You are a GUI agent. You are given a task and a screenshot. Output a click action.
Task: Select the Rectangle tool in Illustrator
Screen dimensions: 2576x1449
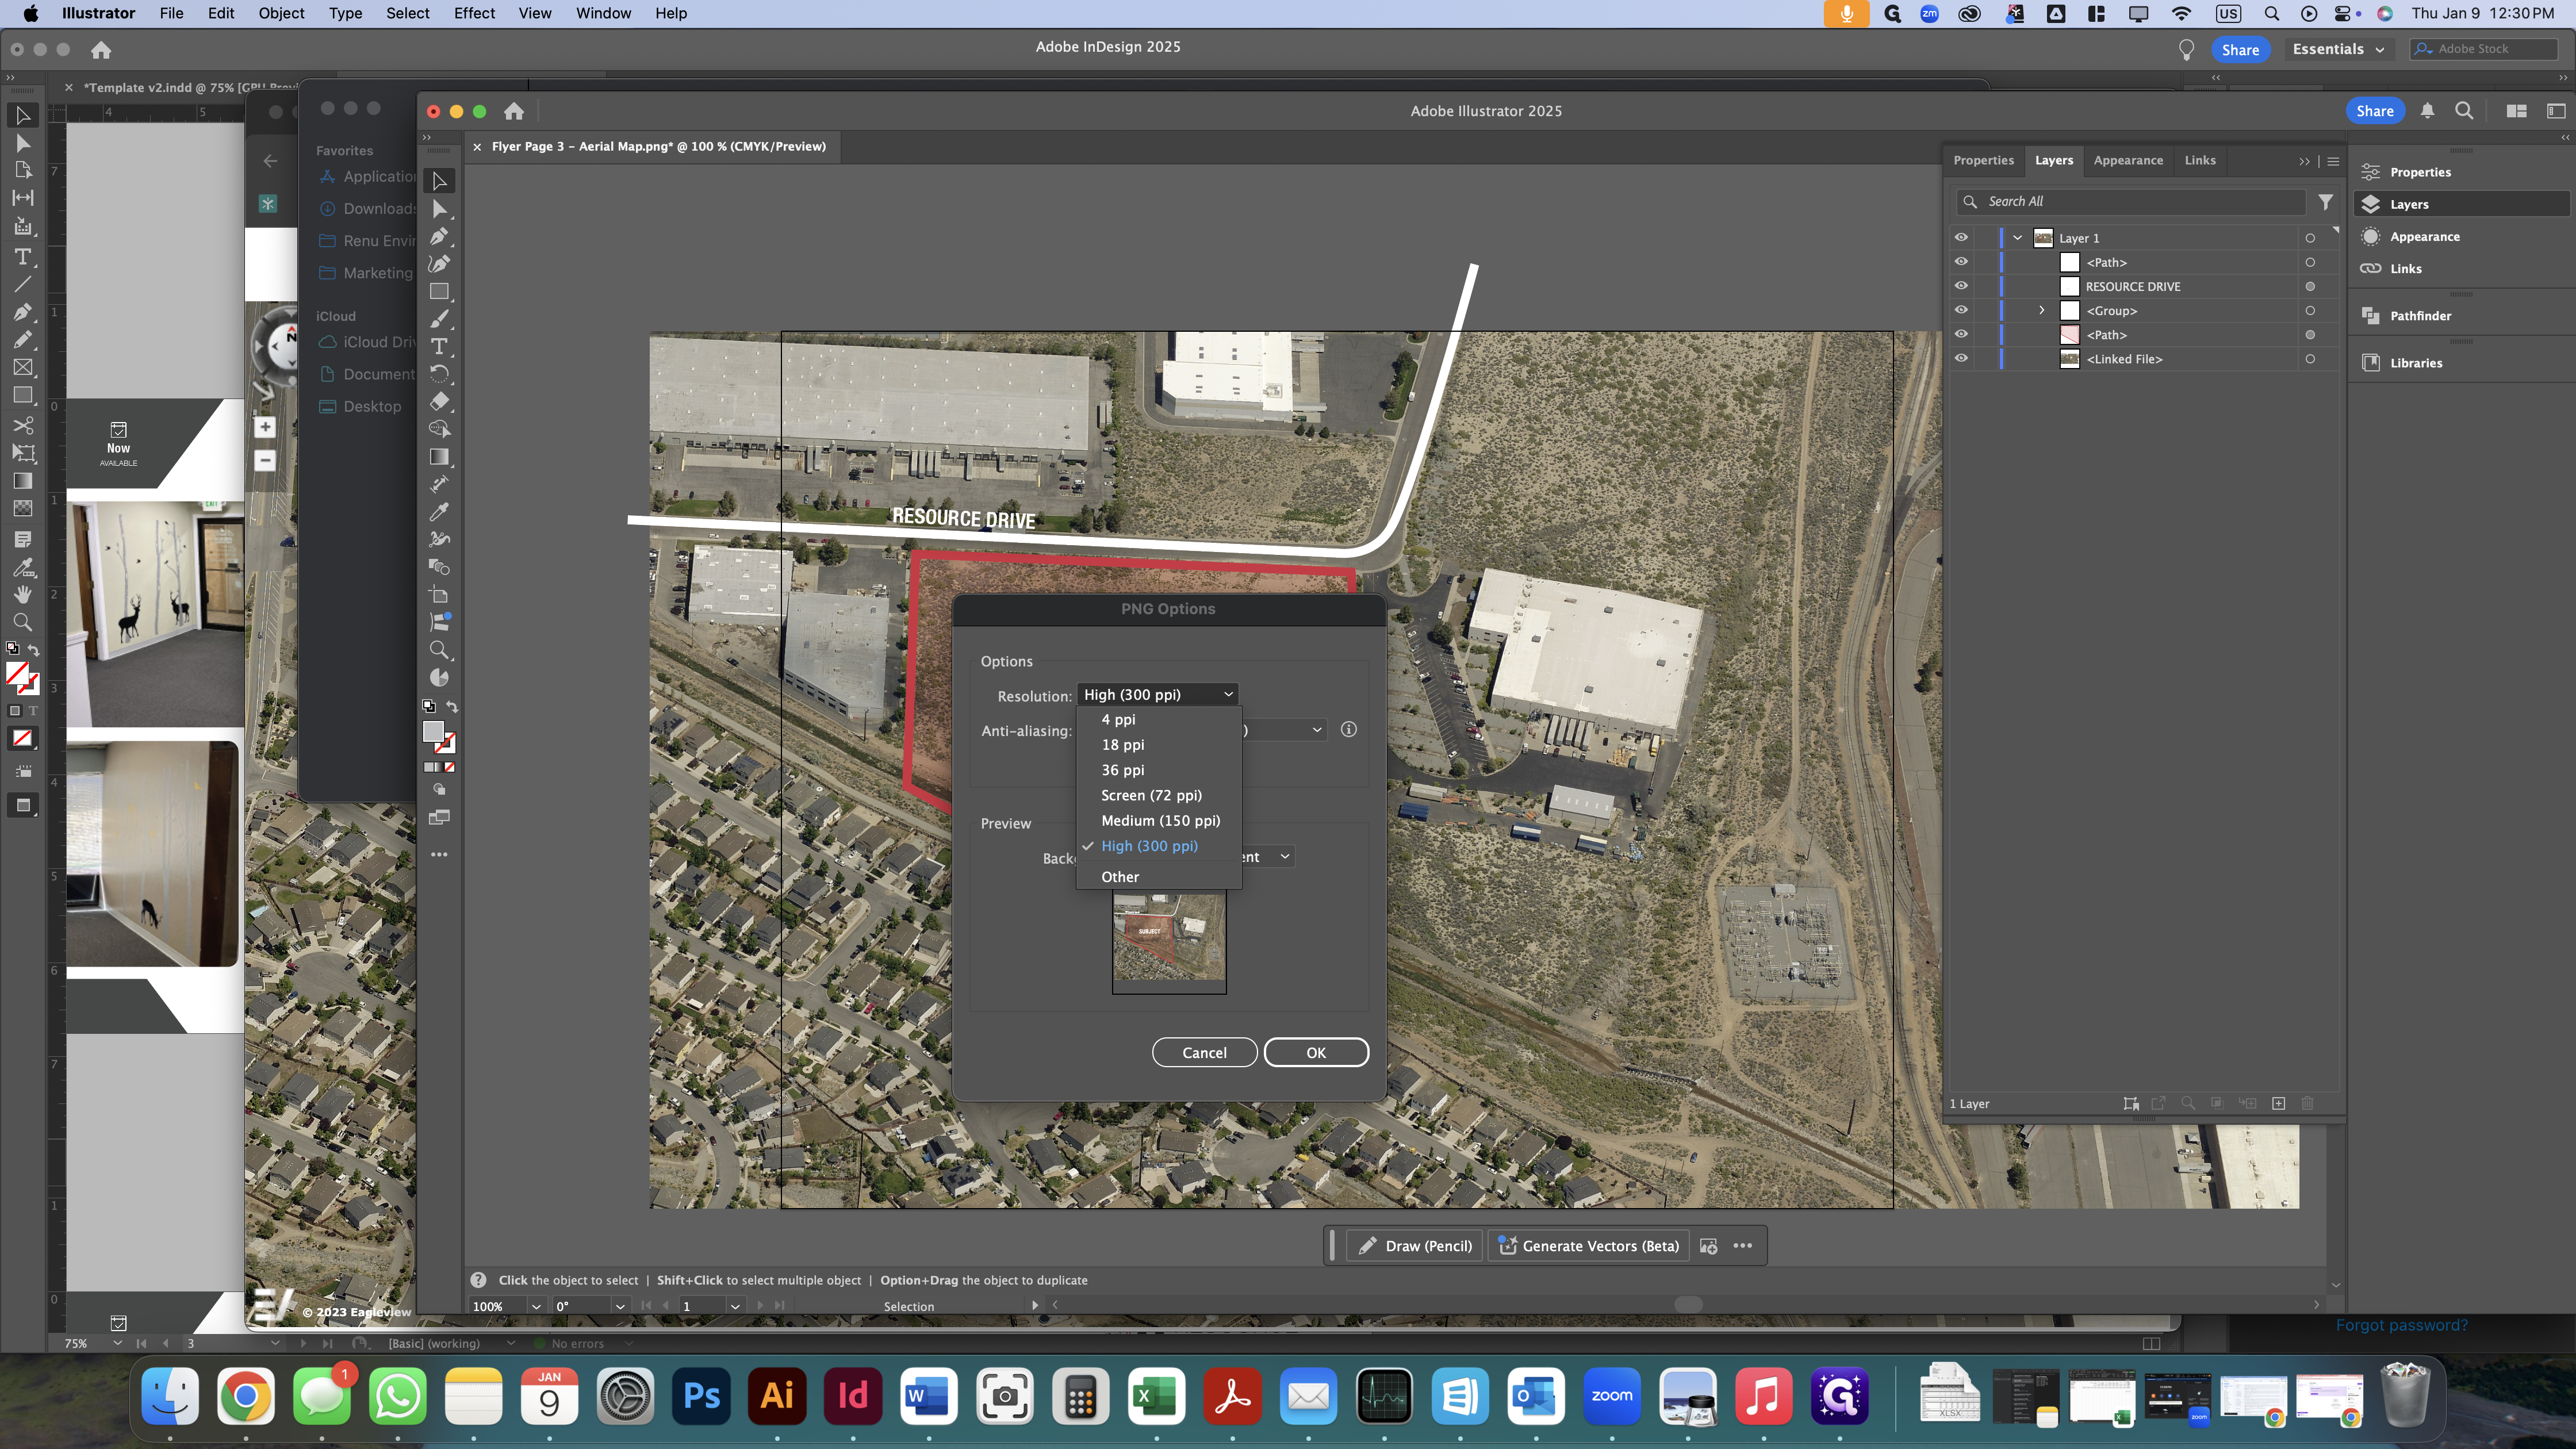[x=439, y=292]
